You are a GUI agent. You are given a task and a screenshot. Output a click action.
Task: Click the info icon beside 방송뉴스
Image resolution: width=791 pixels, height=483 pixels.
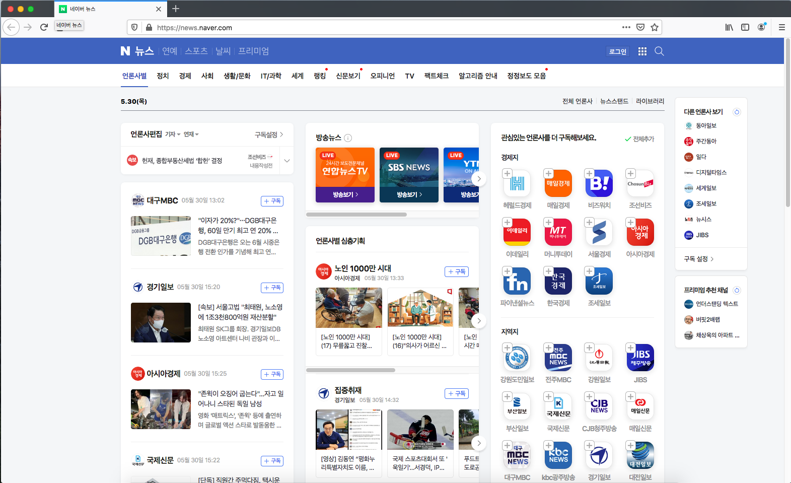pyautogui.click(x=348, y=138)
